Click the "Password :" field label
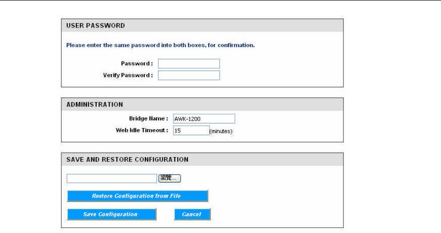441x233 pixels. (137, 64)
